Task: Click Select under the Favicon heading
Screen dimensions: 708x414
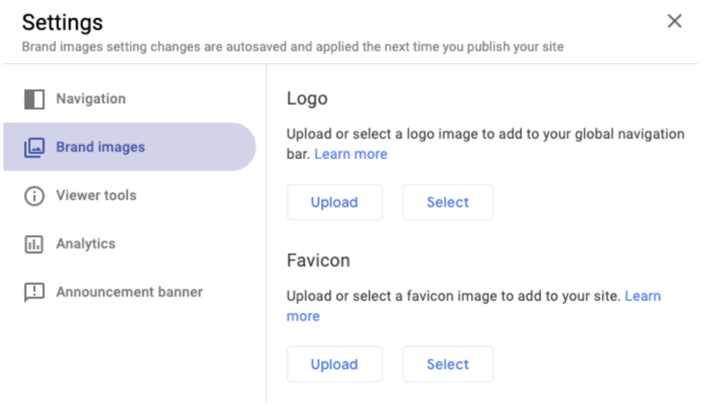Action: tap(447, 364)
